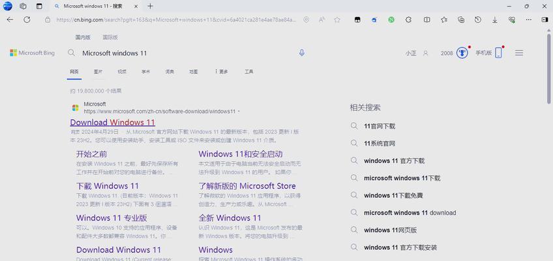Screen dimensions: 553x261
Task: Click the browser address bar URL
Action: [176, 20]
